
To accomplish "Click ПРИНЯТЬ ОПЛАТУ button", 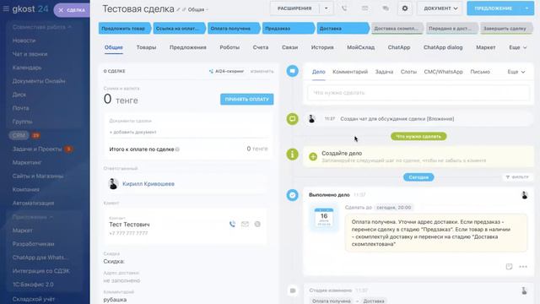I will [247, 100].
